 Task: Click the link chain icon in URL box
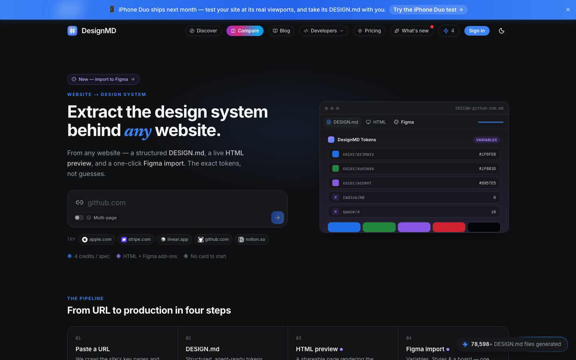coord(80,203)
